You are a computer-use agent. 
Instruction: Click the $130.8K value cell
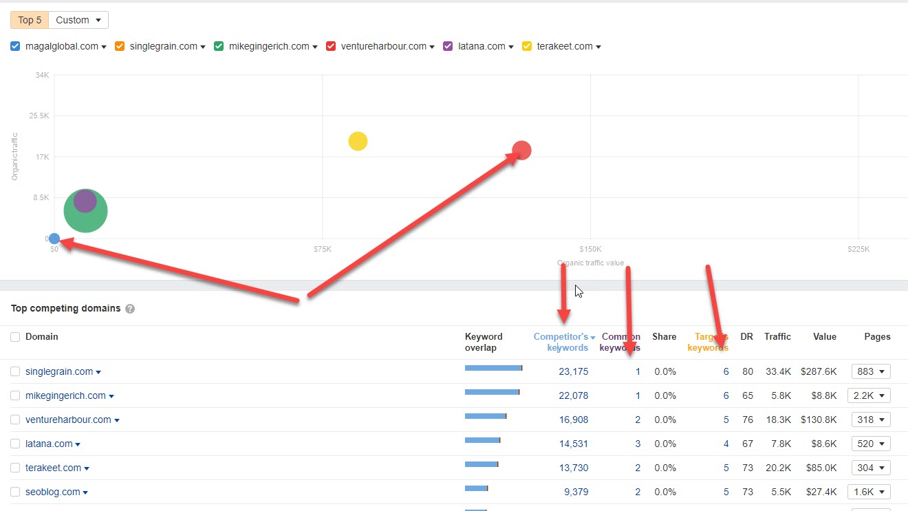pyautogui.click(x=819, y=420)
